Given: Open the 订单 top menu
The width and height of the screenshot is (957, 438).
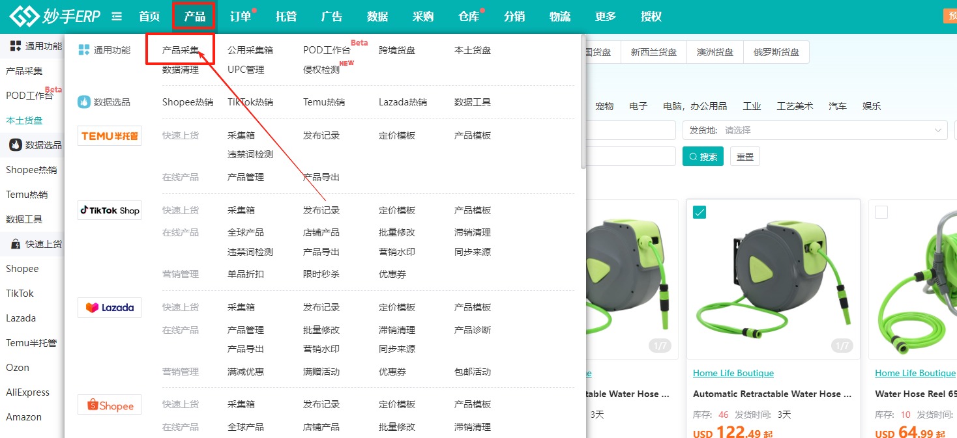Looking at the screenshot, I should coord(241,17).
